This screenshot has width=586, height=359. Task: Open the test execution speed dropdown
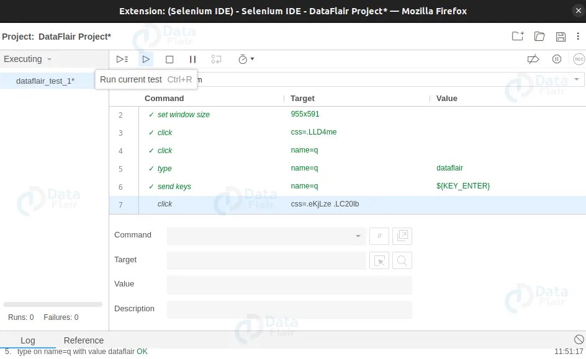point(246,59)
